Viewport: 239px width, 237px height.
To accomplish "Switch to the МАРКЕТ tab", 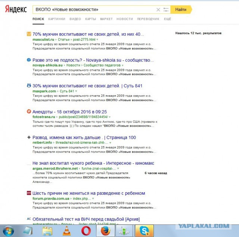I will point(106,19).
